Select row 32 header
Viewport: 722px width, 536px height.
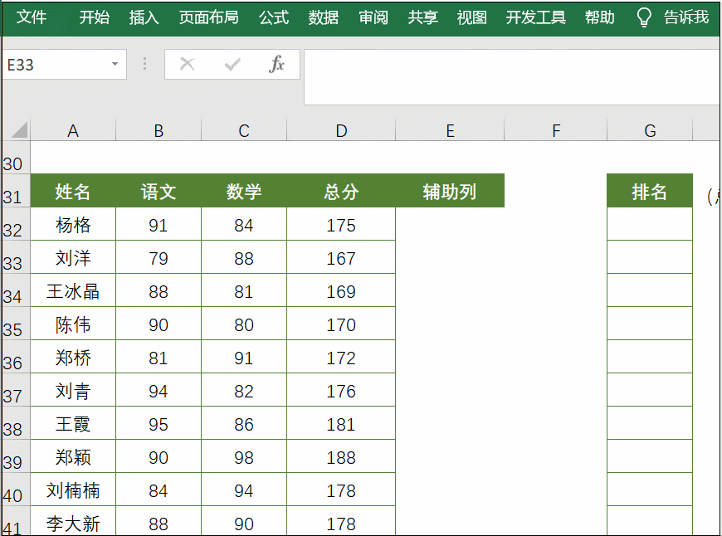click(15, 224)
